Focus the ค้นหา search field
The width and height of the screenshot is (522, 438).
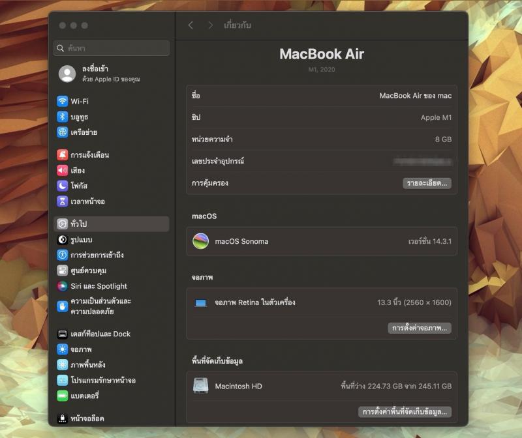click(111, 48)
